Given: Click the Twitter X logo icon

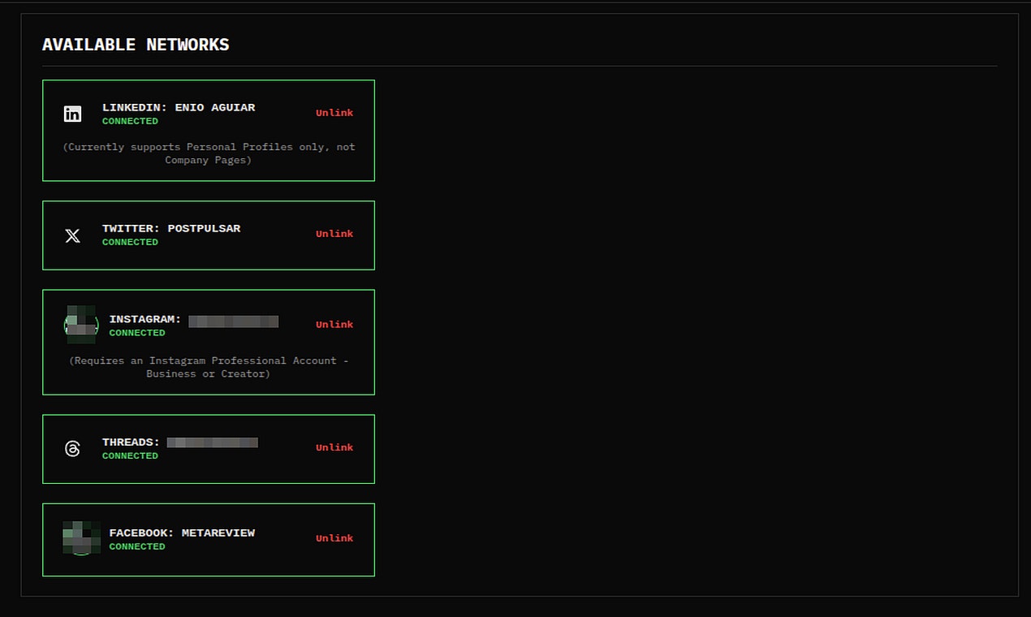Looking at the screenshot, I should click(73, 235).
